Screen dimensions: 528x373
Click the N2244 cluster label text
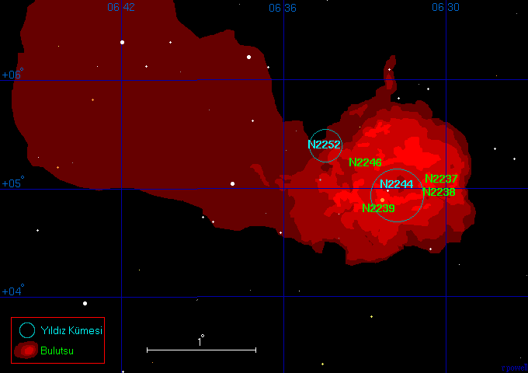pos(396,184)
